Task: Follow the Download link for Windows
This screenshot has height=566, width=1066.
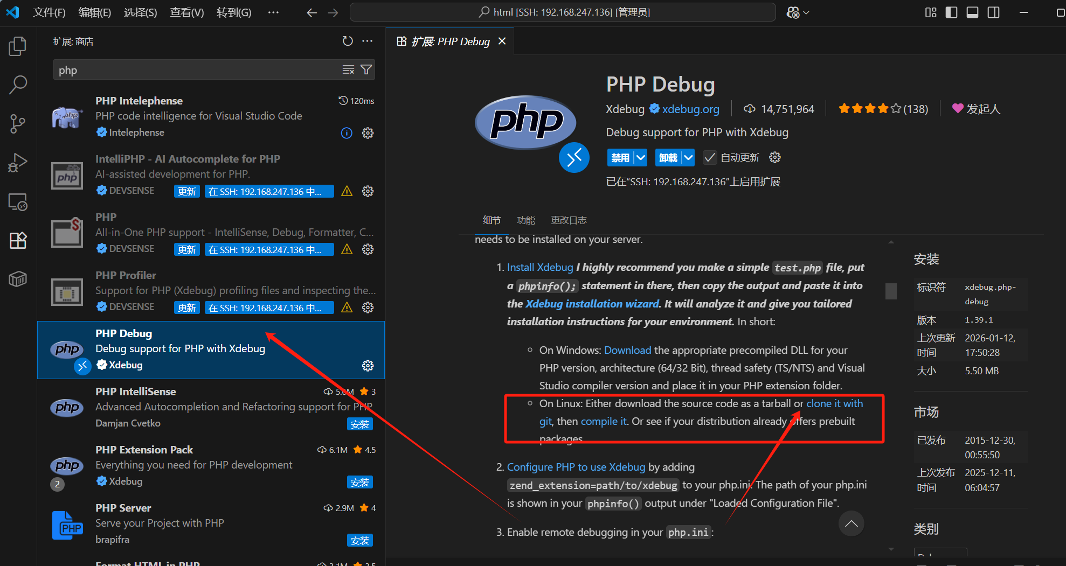Action: point(628,350)
